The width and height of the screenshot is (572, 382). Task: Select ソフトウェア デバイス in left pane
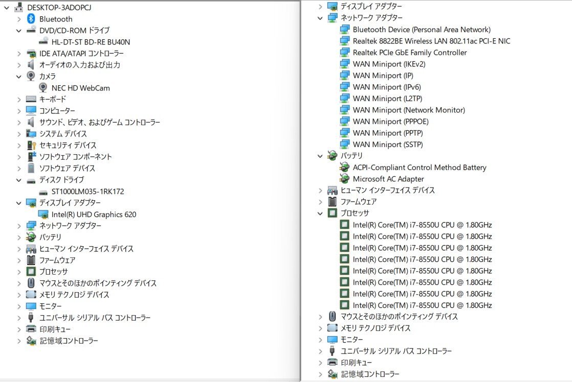[67, 168]
